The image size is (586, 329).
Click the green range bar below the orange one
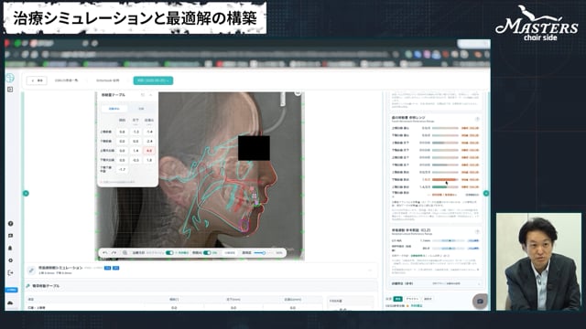click(445, 186)
